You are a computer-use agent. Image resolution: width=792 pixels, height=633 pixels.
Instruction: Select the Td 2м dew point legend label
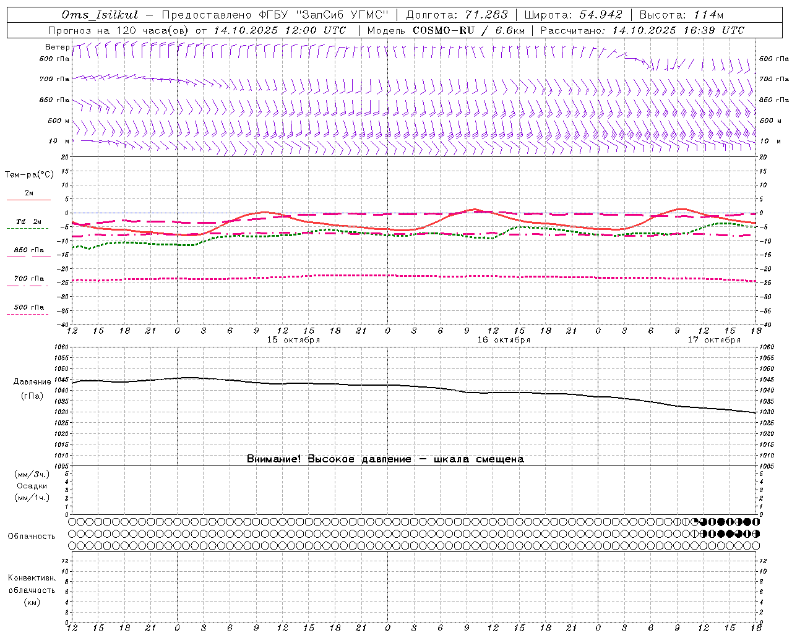coord(29,221)
